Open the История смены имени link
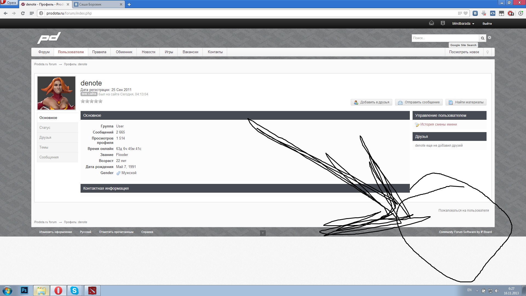526x296 pixels. (x=438, y=124)
